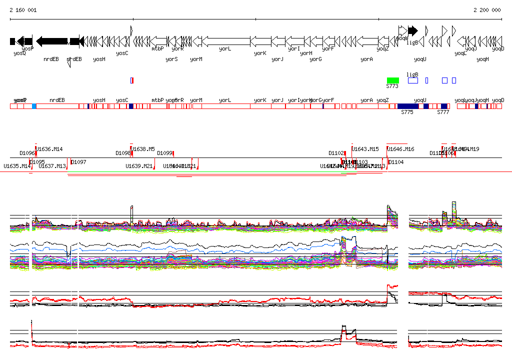Select the open yoqW right-pointing gene arrow
The image size is (512, 357).
click(x=403, y=30)
